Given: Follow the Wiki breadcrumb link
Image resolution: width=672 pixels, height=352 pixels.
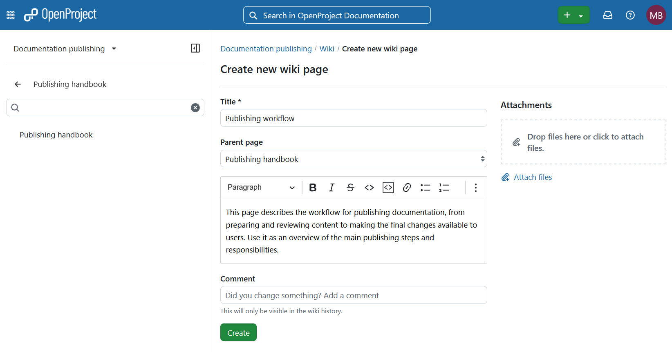Looking at the screenshot, I should 327,49.
